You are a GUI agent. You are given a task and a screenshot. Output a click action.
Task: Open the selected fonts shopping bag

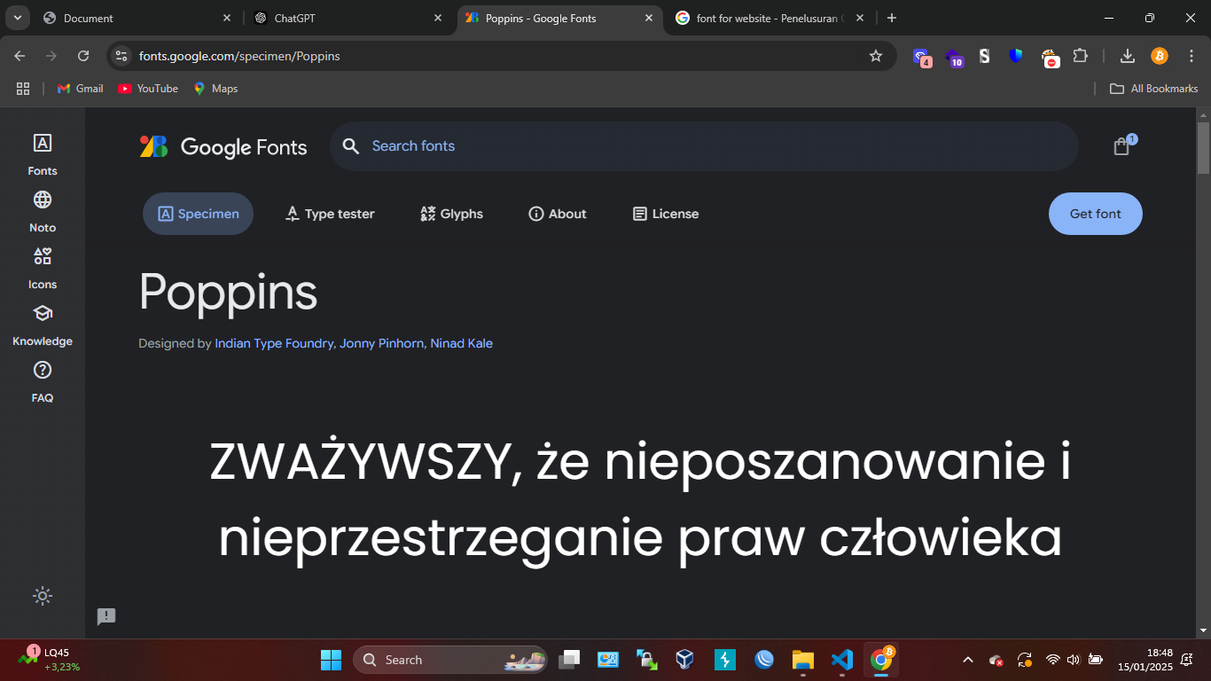1122,146
